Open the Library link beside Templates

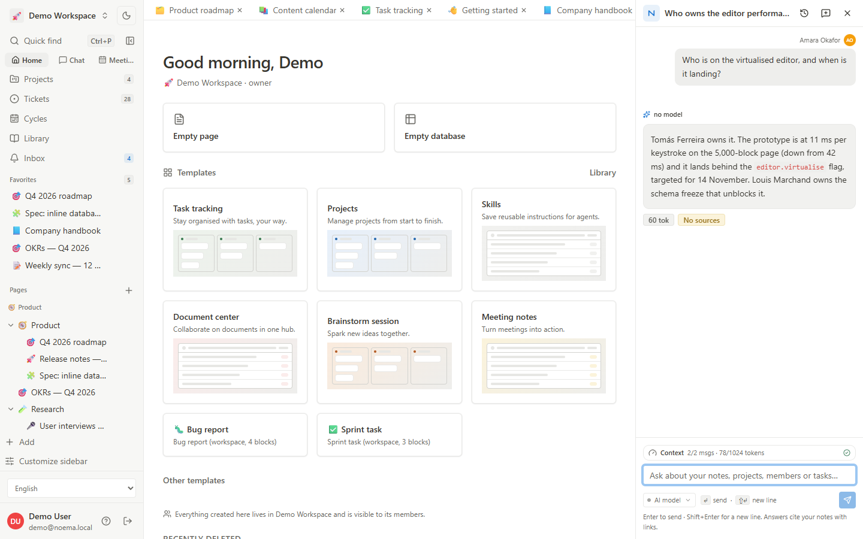pos(602,172)
